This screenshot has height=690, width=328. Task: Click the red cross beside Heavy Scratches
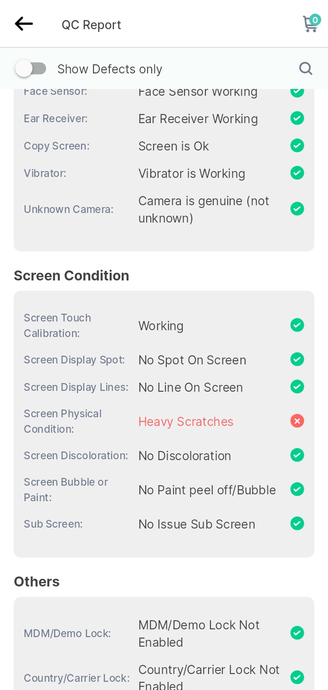[x=297, y=421]
